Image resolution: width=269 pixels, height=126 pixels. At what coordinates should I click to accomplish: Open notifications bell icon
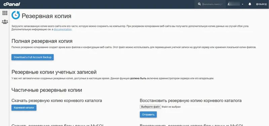click(250, 4)
